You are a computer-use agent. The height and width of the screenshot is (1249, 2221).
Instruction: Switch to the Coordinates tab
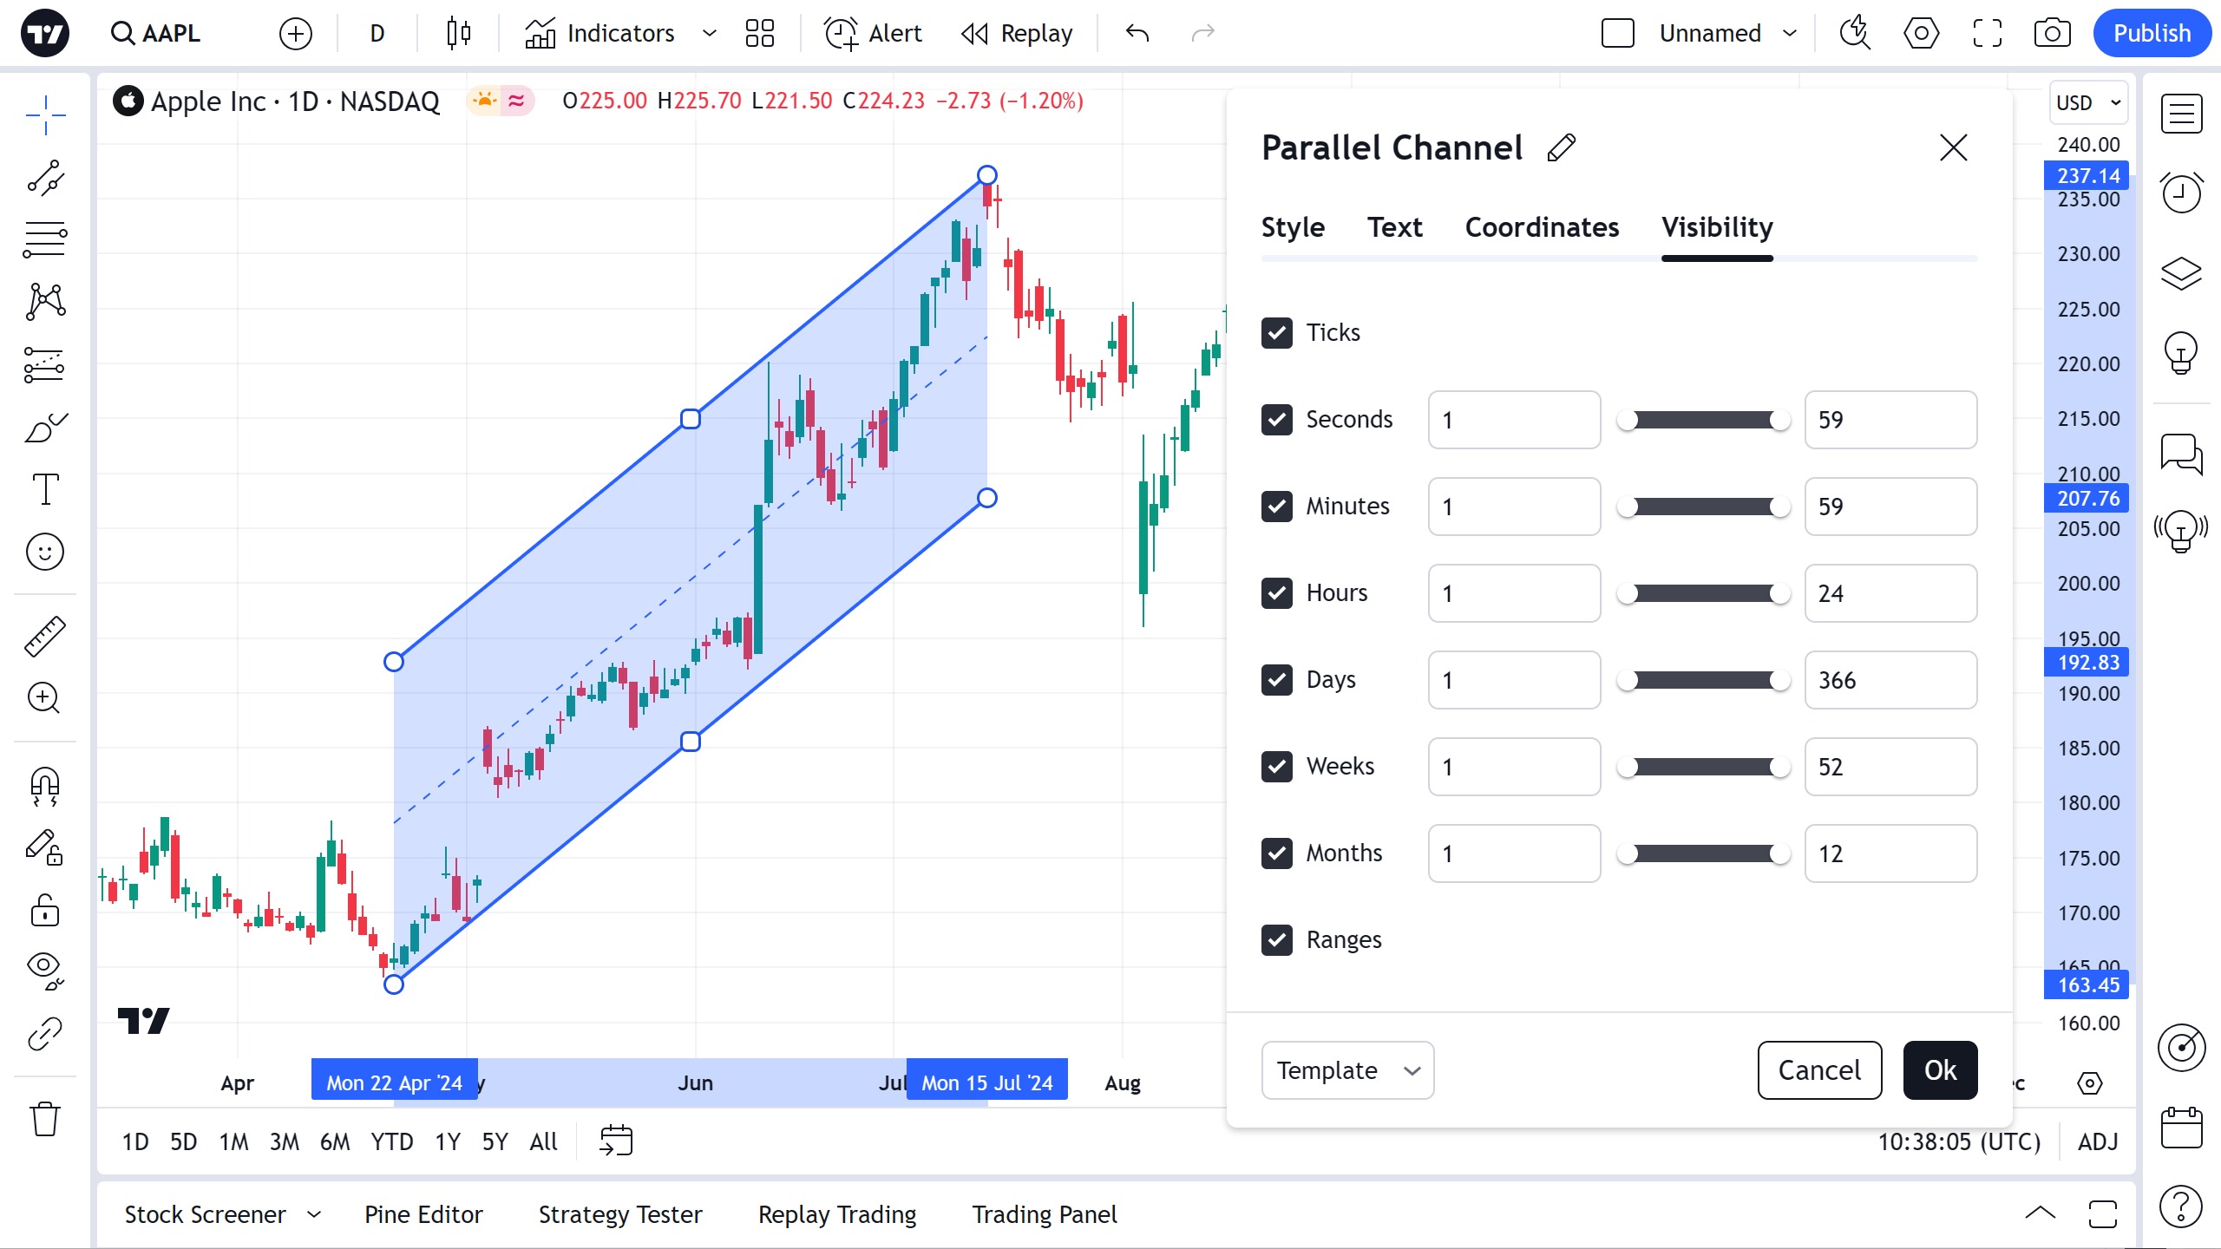click(1542, 227)
